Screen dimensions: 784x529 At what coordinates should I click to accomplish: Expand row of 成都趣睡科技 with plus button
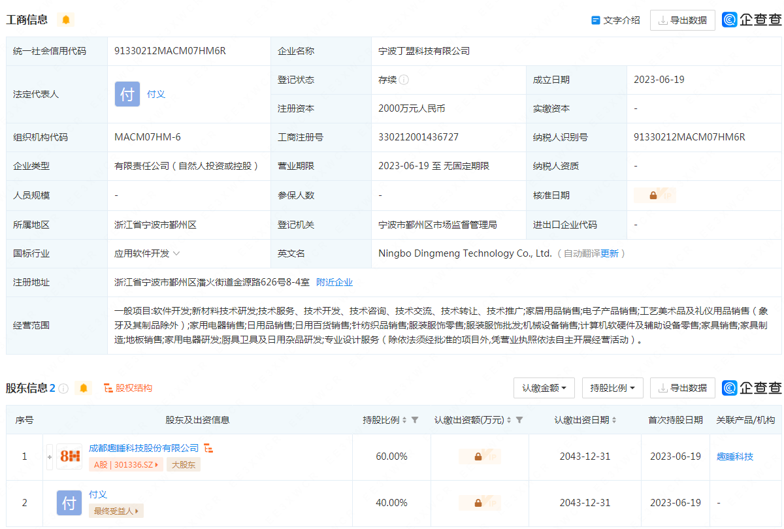click(x=50, y=457)
